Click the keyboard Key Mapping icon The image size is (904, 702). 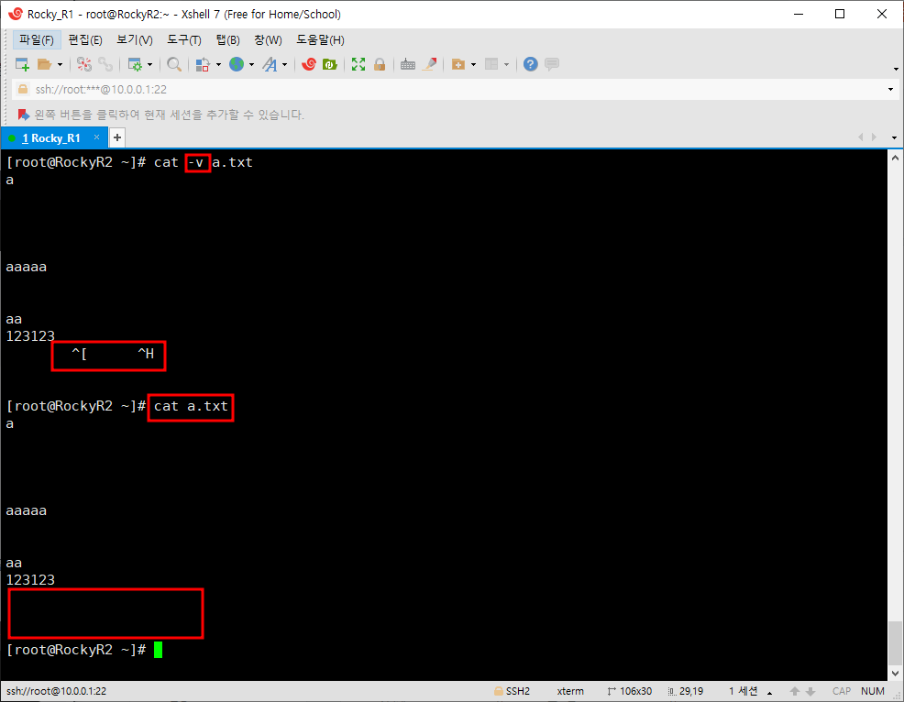click(x=408, y=64)
